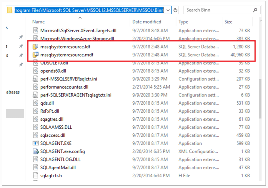Select performancecounter.dll file name

point(64,87)
